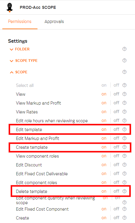Click help icon next to View Rates
Screen dimensions: 135x223
coord(124,112)
